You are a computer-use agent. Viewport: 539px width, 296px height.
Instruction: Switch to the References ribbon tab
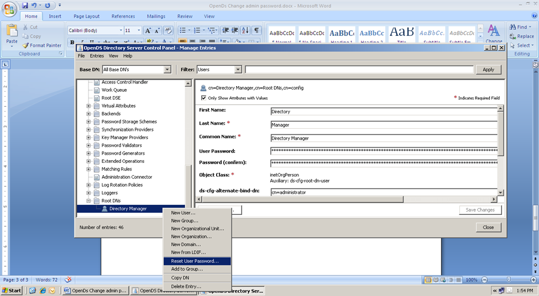[123, 16]
